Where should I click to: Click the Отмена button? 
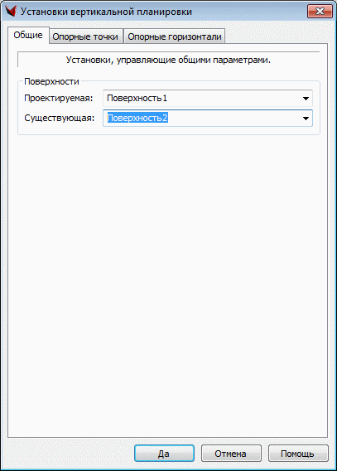(x=231, y=454)
